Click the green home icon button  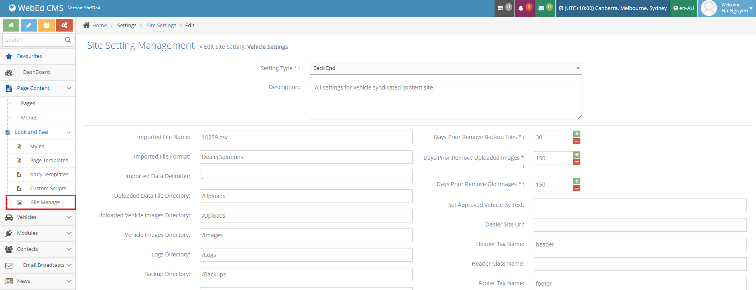pyautogui.click(x=11, y=25)
